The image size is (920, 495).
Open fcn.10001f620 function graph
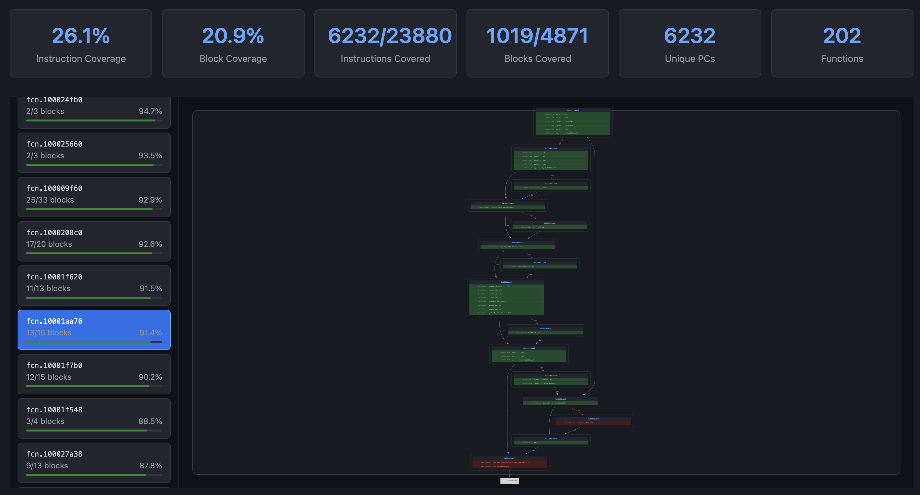point(94,286)
